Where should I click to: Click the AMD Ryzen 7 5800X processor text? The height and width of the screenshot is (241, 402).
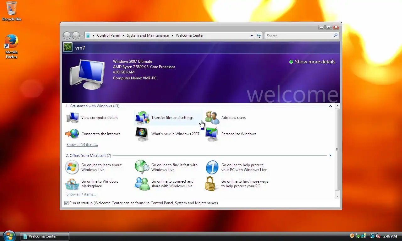pyautogui.click(x=144, y=67)
